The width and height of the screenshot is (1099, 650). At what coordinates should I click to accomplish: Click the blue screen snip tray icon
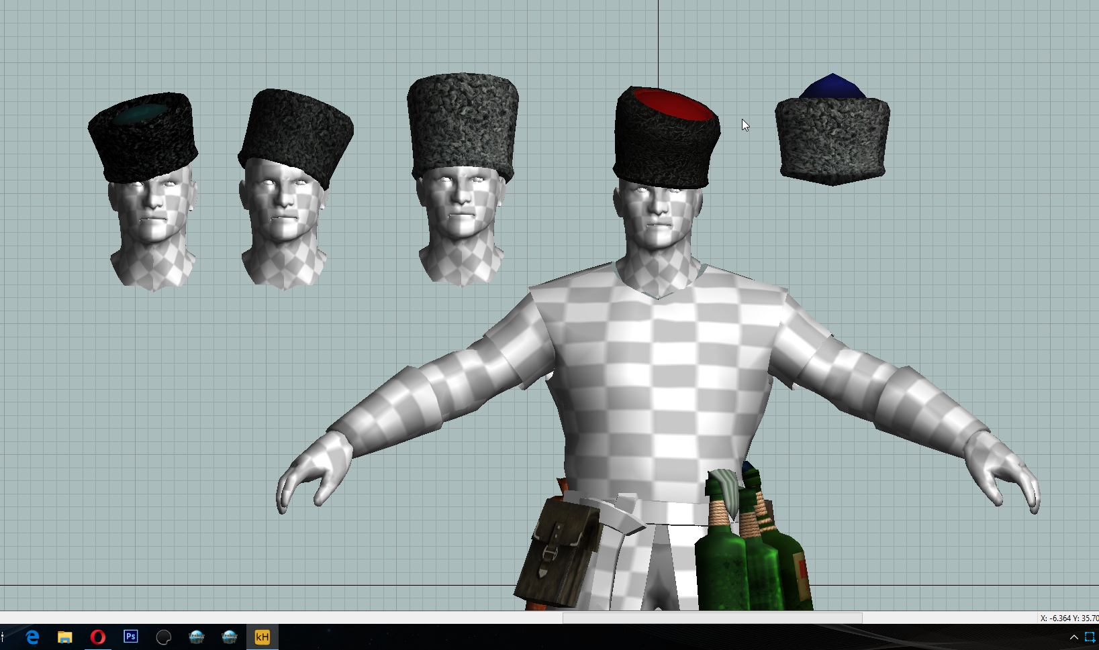pyautogui.click(x=1090, y=637)
